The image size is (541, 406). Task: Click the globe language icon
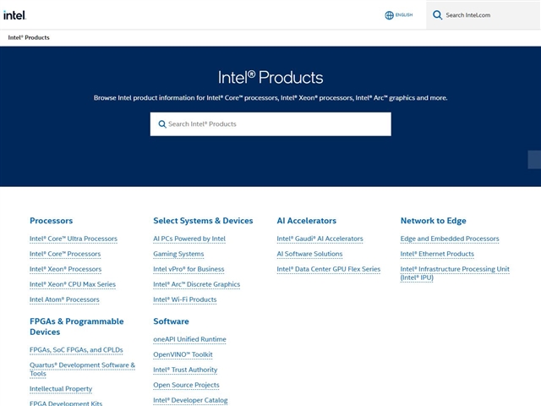pyautogui.click(x=389, y=15)
